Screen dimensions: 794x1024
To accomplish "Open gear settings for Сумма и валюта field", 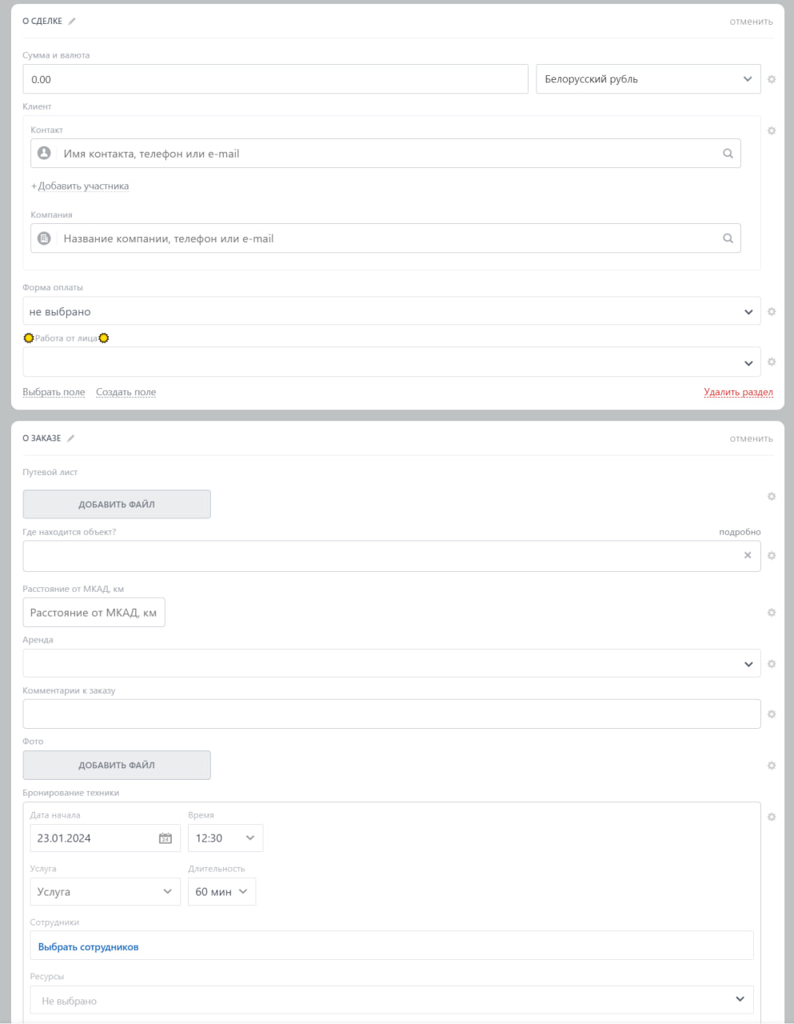I will click(x=772, y=80).
